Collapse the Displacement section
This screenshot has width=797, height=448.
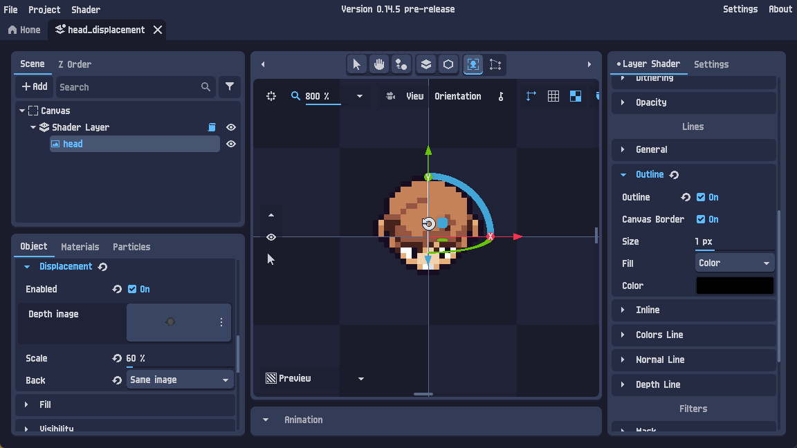tap(26, 266)
